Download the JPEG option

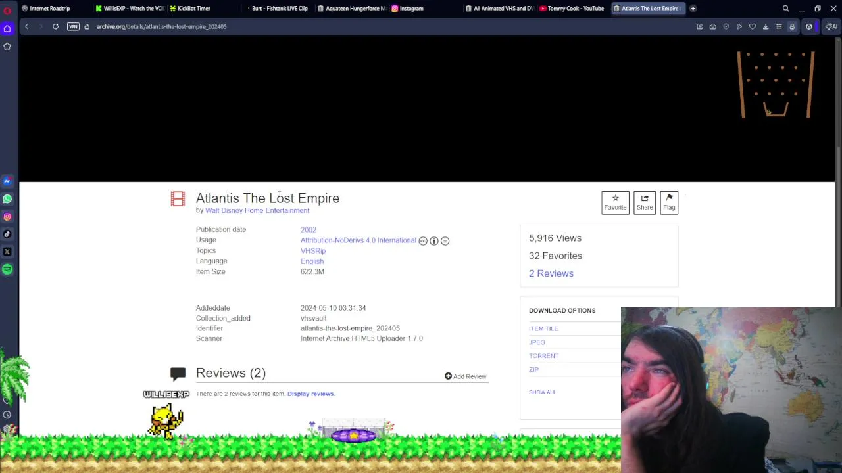pyautogui.click(x=537, y=342)
